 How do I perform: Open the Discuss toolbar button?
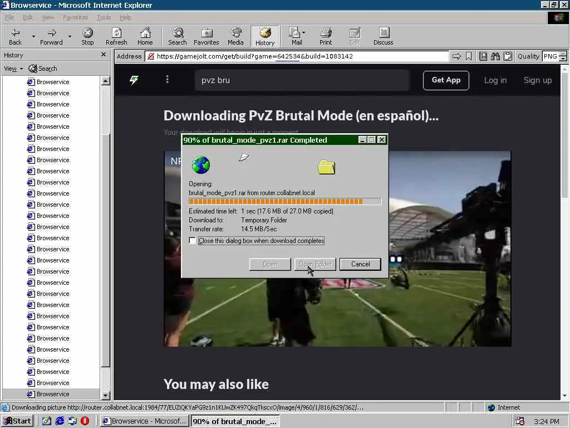[x=383, y=36]
